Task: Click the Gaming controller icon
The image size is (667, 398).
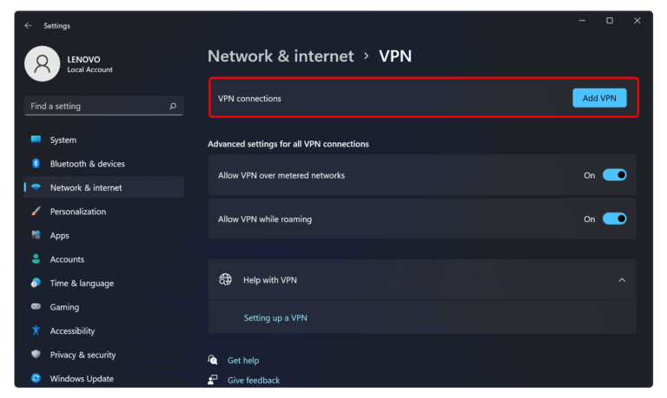Action: click(x=36, y=307)
